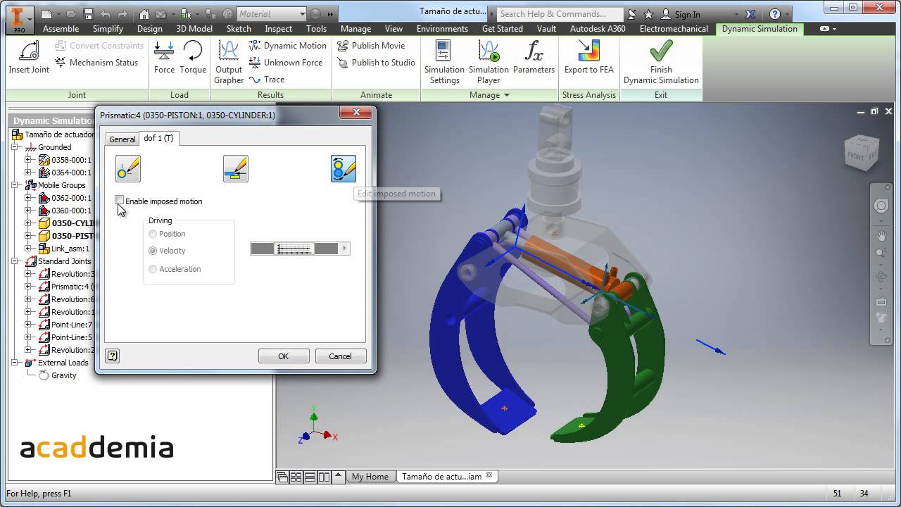Screen dimensions: 901x507
Task: Open Simulation Settings
Action: pos(444,62)
